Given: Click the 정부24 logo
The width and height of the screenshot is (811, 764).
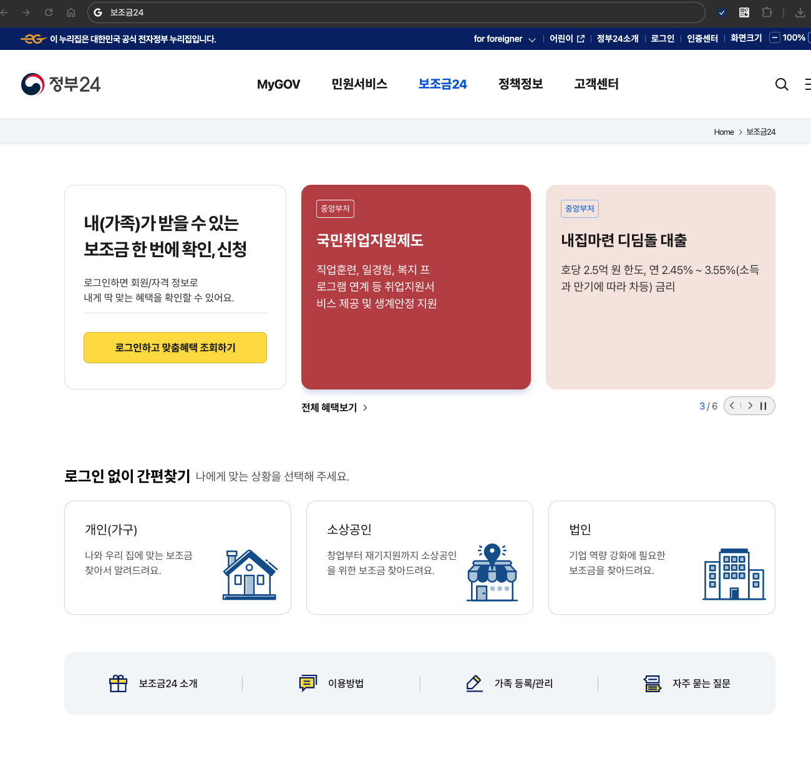Looking at the screenshot, I should coord(61,84).
